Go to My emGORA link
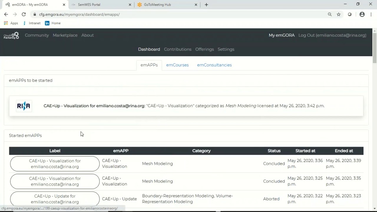The height and width of the screenshot is (212, 377). [282, 35]
